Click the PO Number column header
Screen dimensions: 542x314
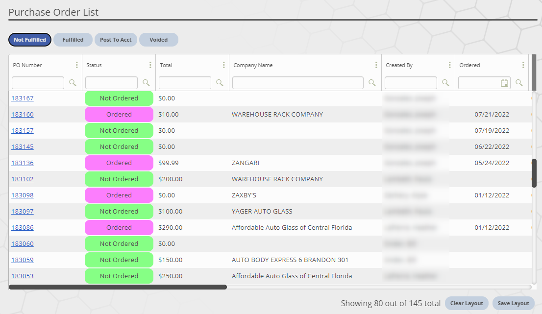[x=27, y=65]
